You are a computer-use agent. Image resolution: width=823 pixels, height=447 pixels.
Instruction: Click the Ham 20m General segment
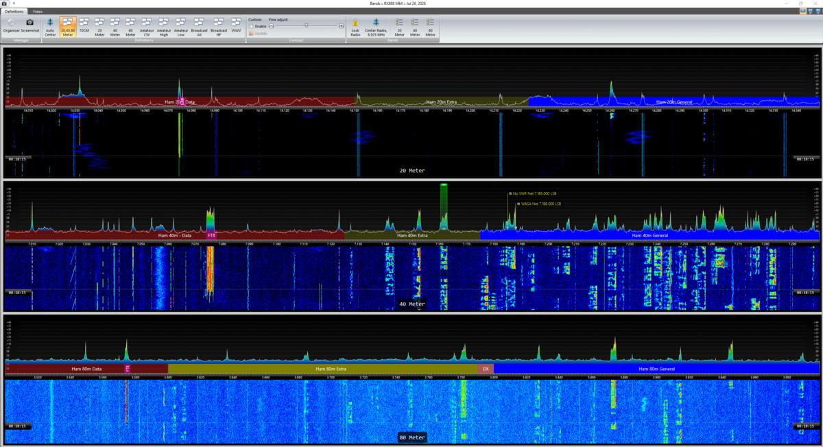(673, 101)
